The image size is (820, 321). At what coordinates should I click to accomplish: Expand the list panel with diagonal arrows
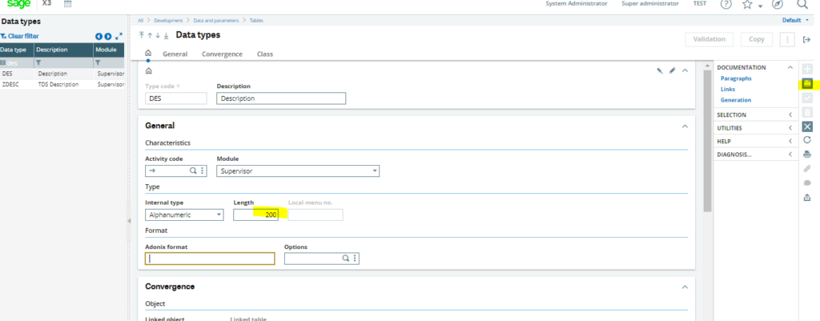[119, 36]
